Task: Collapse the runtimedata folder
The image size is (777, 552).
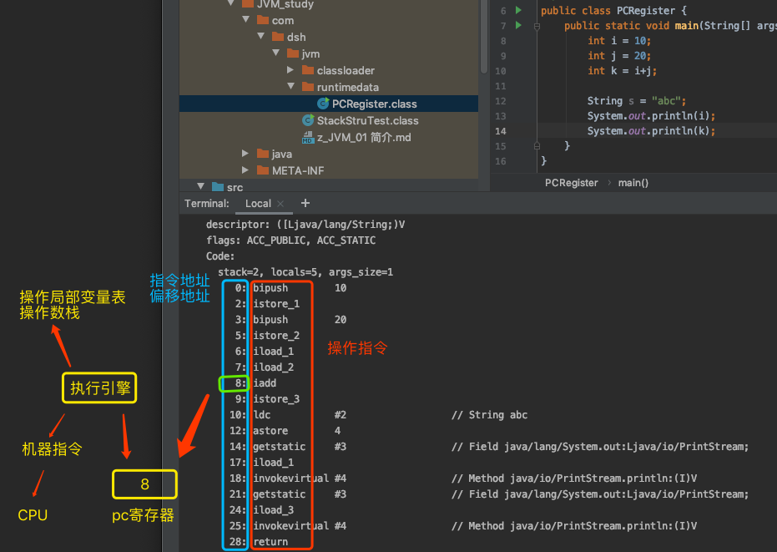Action: point(291,86)
